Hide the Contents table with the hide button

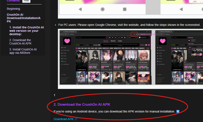click(x=26, y=1)
